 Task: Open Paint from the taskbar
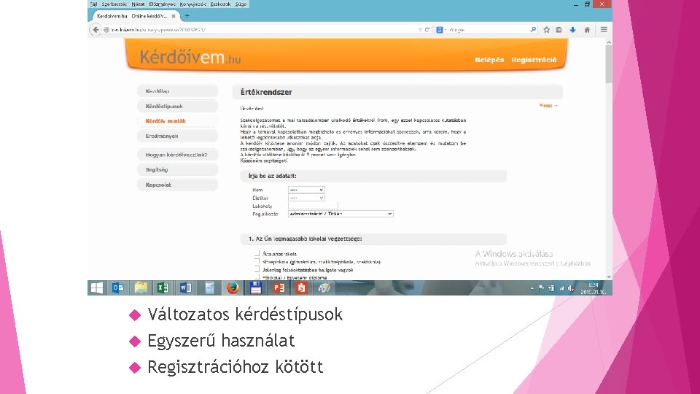tap(324, 287)
